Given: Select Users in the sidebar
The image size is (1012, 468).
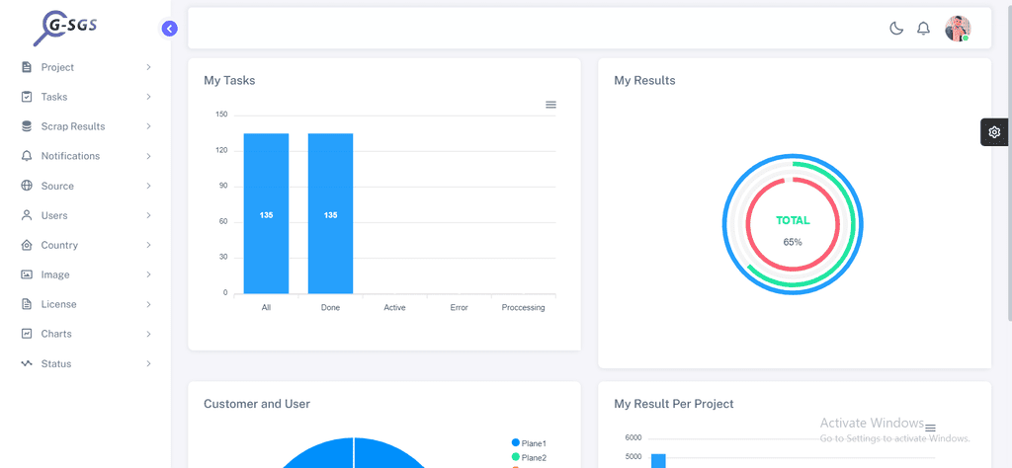Looking at the screenshot, I should (86, 215).
